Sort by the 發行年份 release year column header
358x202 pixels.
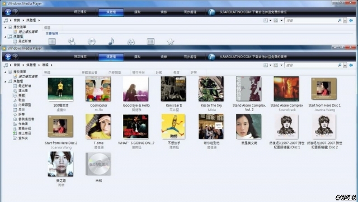coord(138,73)
